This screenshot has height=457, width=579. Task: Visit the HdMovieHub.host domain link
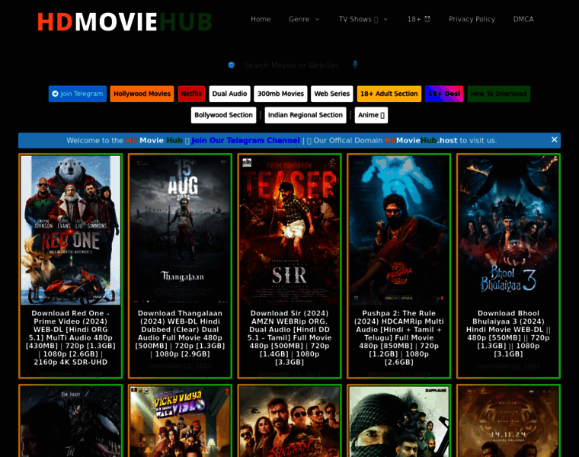pos(421,141)
